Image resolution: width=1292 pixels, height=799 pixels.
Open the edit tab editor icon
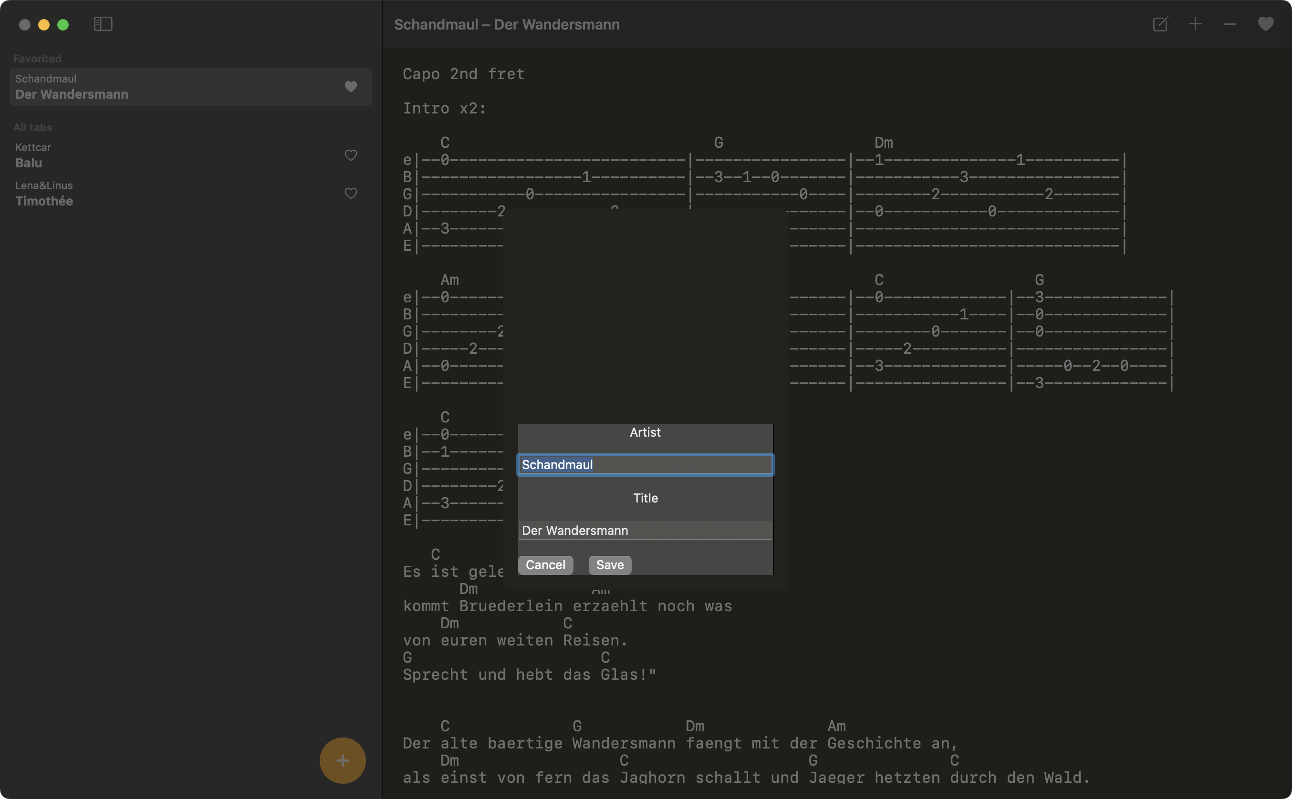coord(1160,24)
